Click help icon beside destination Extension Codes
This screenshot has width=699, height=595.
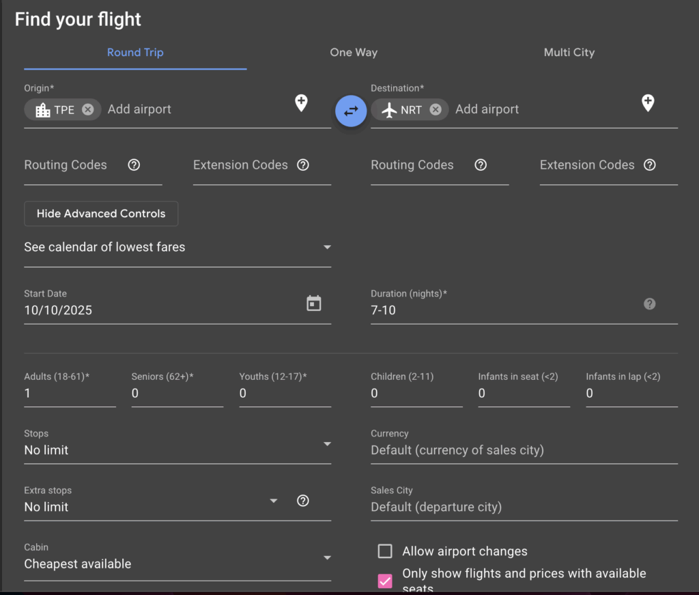click(650, 165)
